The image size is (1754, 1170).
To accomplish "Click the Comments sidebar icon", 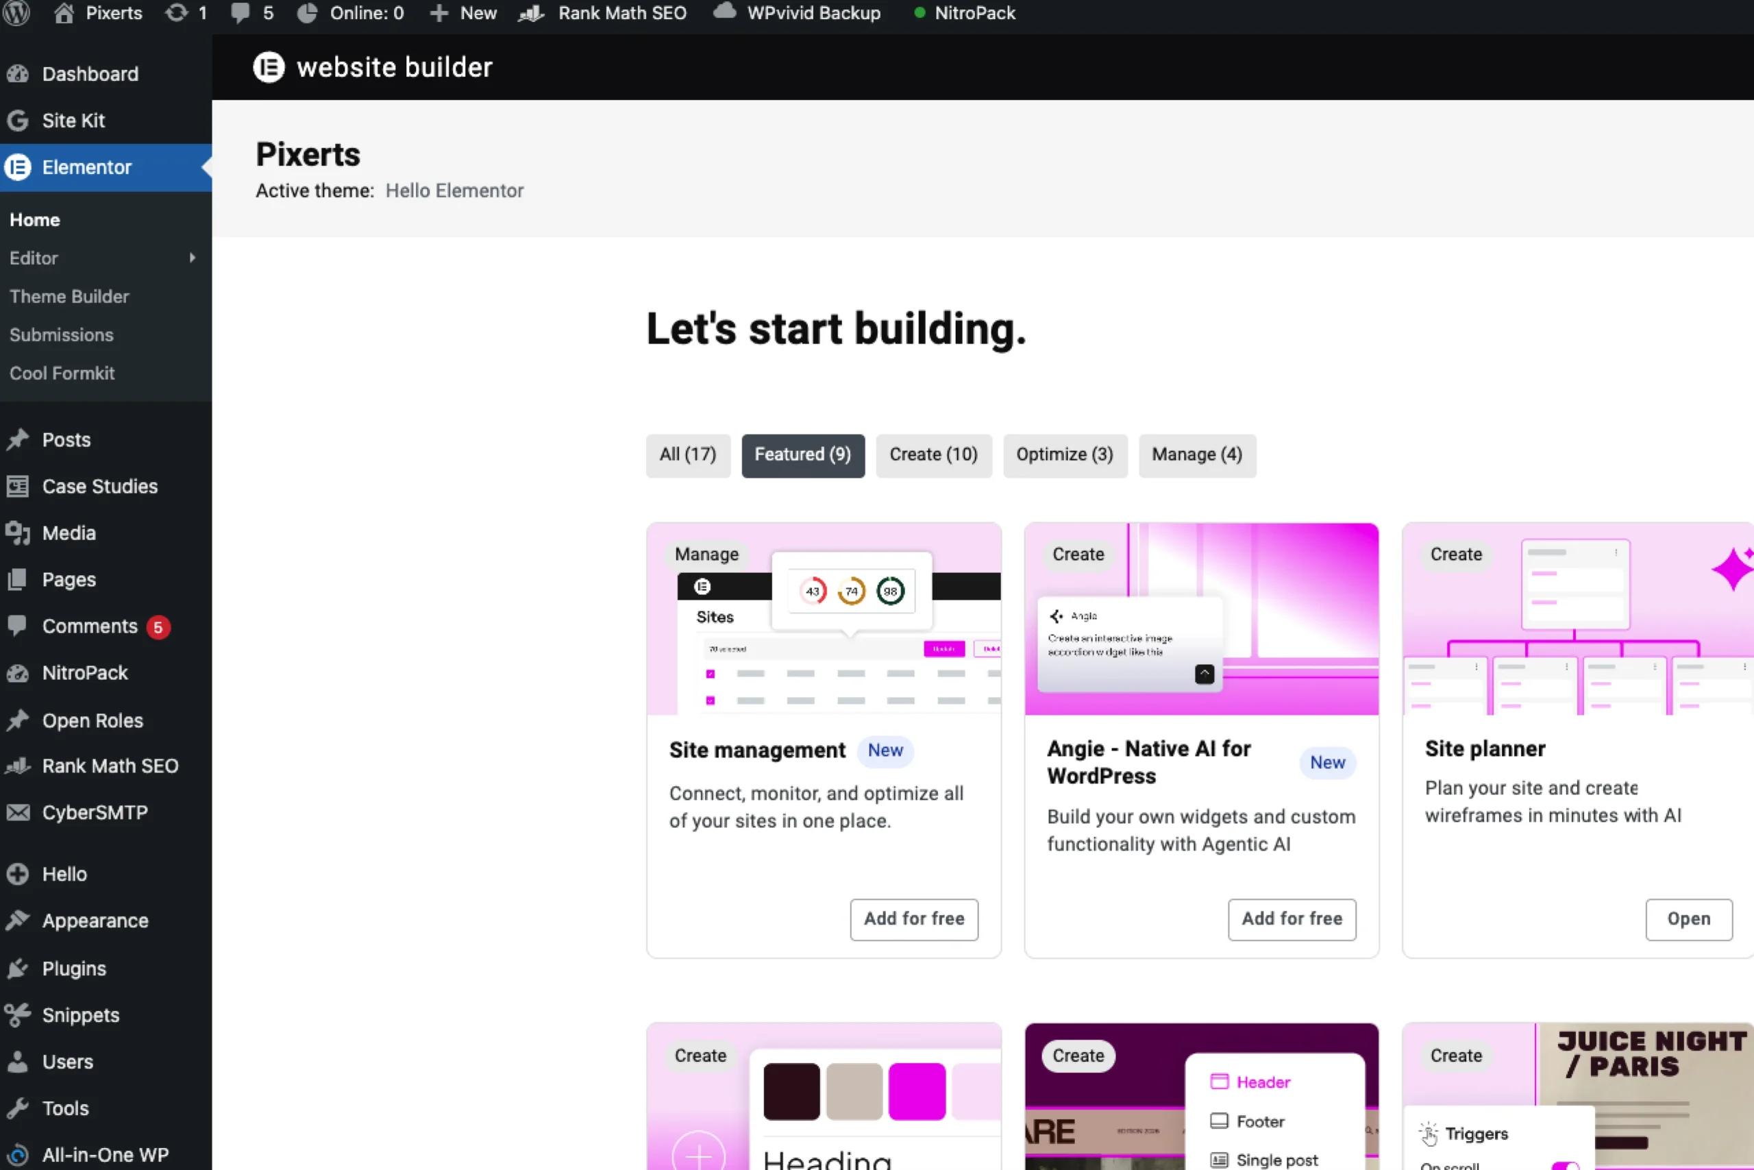I will (x=18, y=625).
